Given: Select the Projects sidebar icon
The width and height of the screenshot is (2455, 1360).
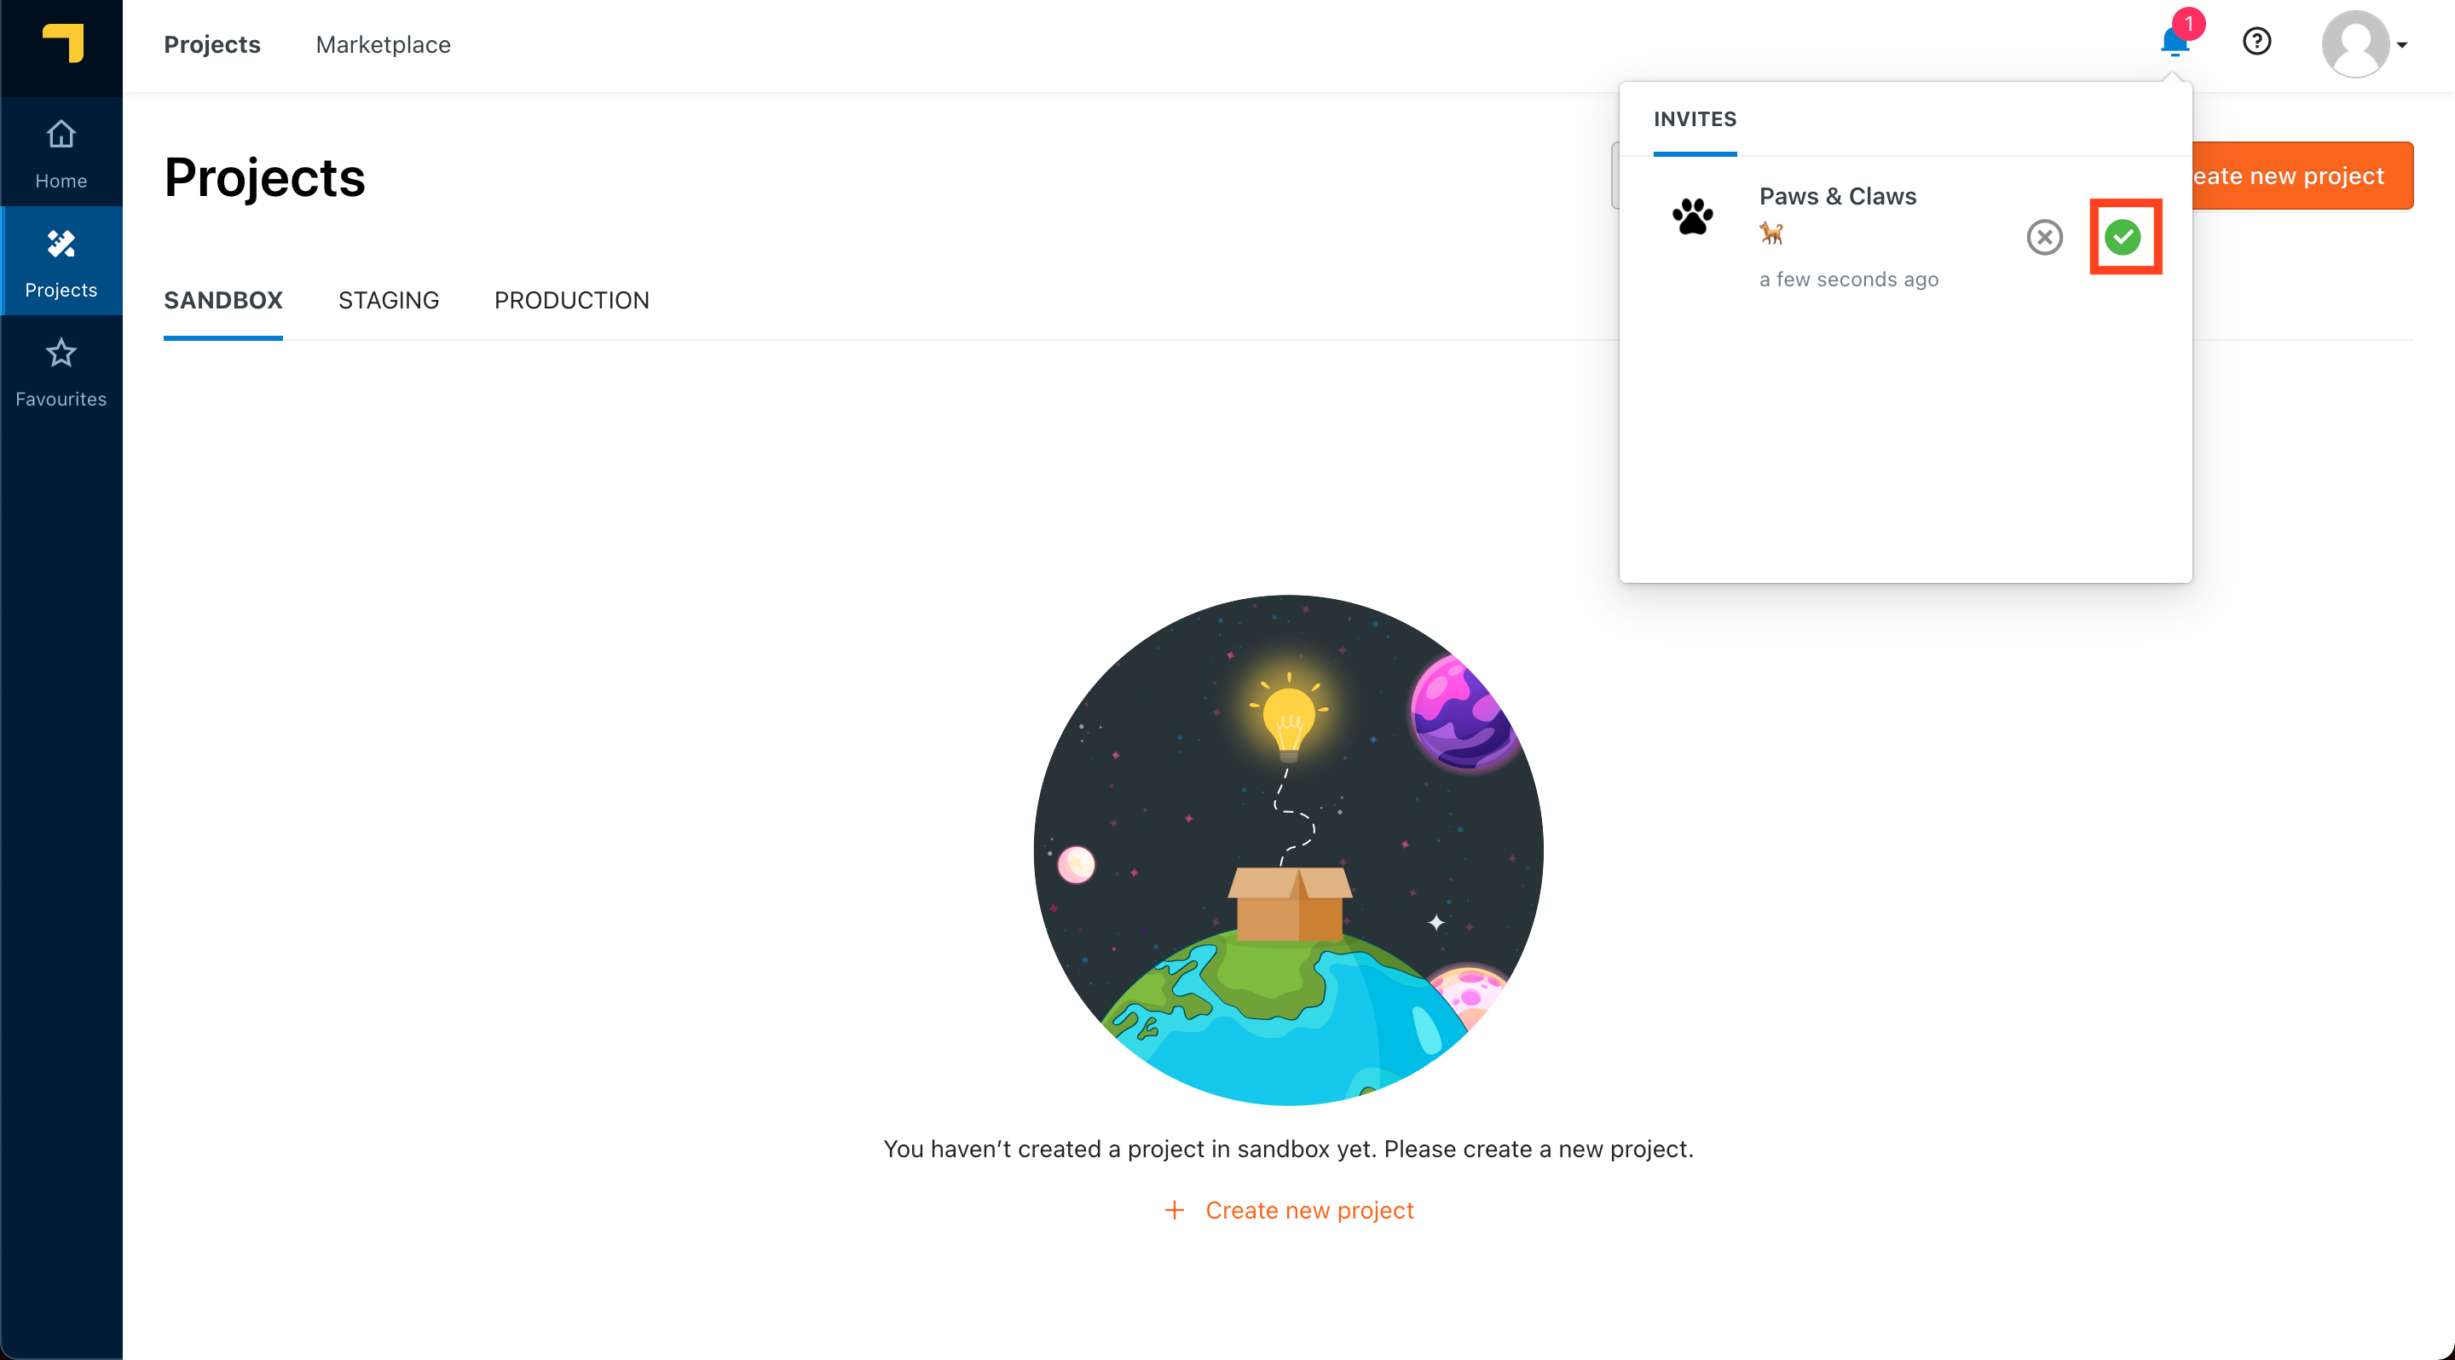Looking at the screenshot, I should [61, 261].
